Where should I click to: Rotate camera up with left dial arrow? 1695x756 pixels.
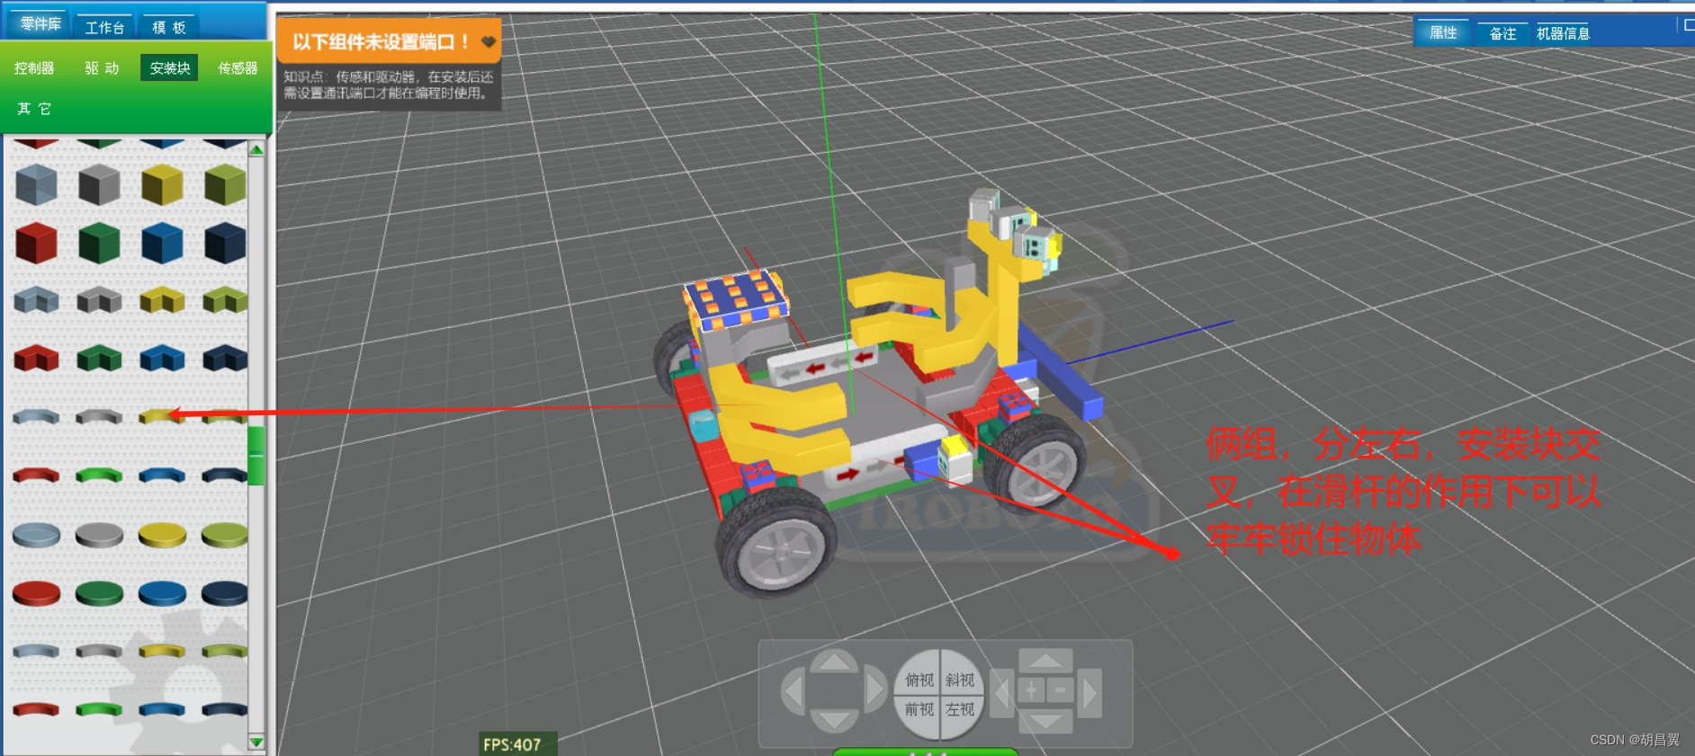click(834, 662)
